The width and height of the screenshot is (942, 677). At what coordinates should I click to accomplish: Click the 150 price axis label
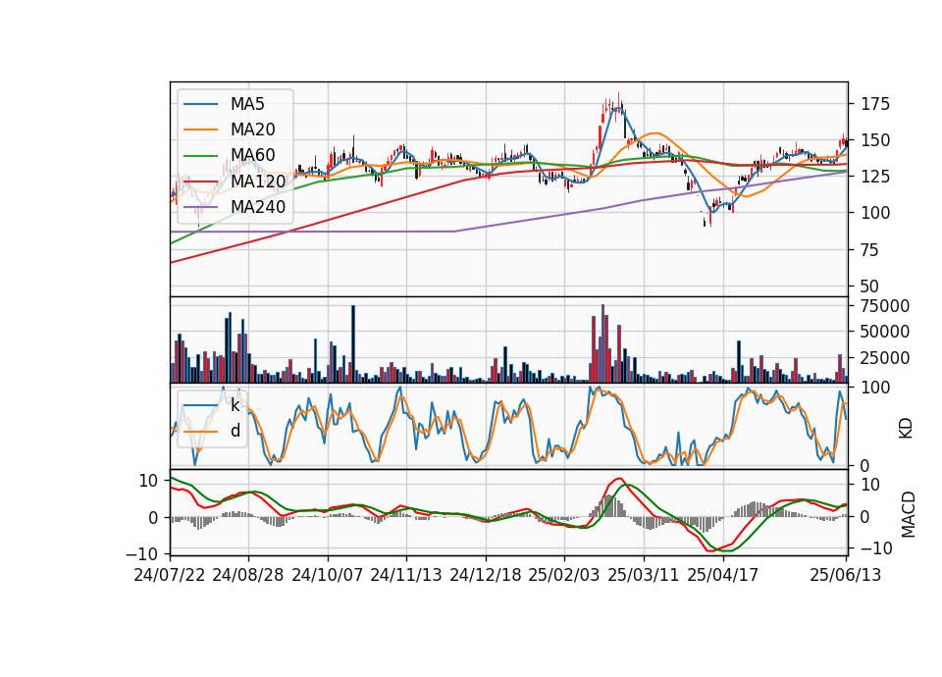click(x=875, y=140)
